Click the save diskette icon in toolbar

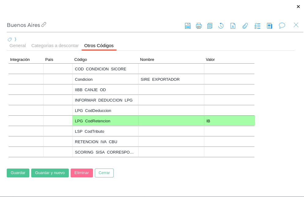pos(188,26)
